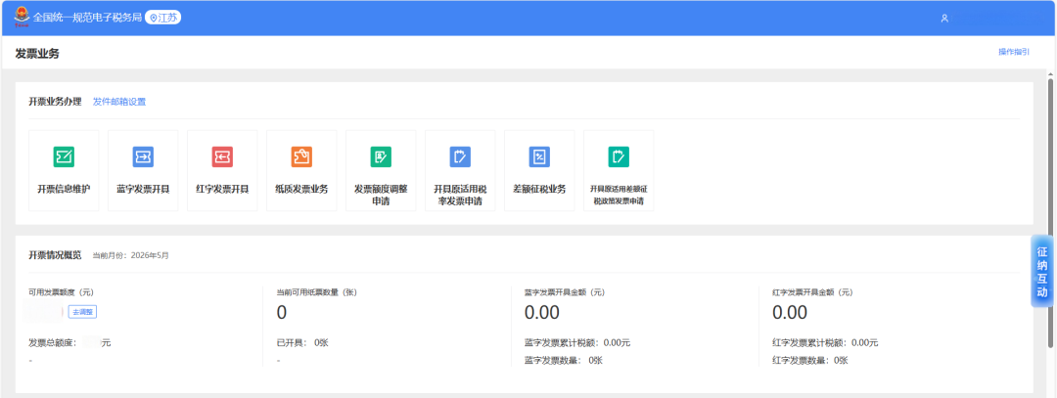Click 可用发票额度（元） label
Image resolution: width=1057 pixels, height=398 pixels.
[61, 292]
